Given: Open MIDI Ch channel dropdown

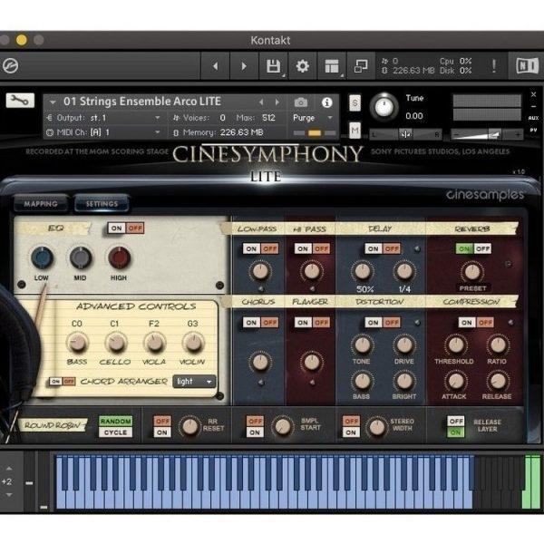Looking at the screenshot, I should pyautogui.click(x=104, y=132).
